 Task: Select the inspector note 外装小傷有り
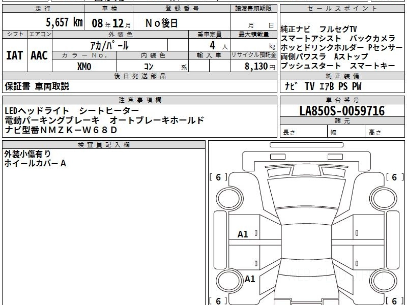[x=28, y=154]
